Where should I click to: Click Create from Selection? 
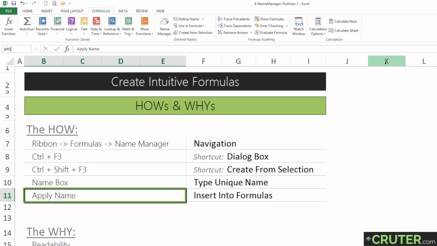click(193, 33)
